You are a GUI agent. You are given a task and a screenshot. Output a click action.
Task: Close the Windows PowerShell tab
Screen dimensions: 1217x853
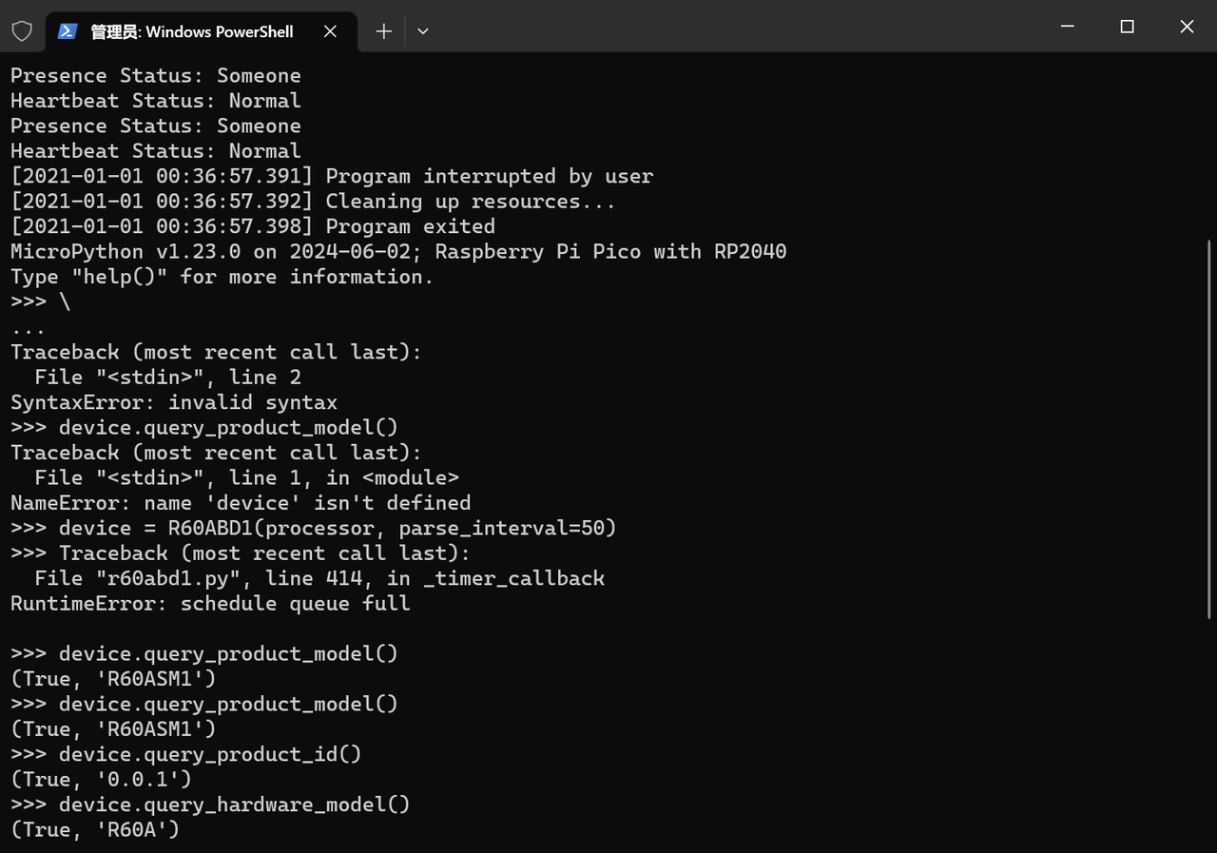point(330,31)
